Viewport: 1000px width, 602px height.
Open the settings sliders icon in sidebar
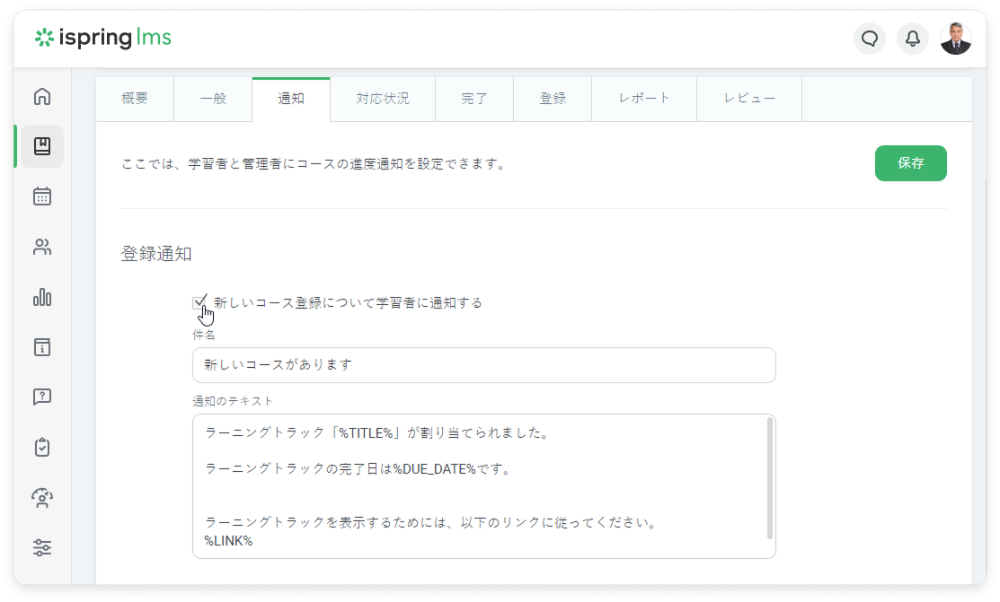pos(42,547)
